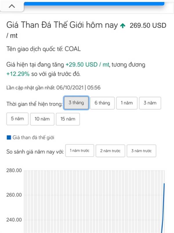Click the green price-up arrow icon
Image resolution: width=174 pixels, height=233 pixels.
[x=123, y=26]
